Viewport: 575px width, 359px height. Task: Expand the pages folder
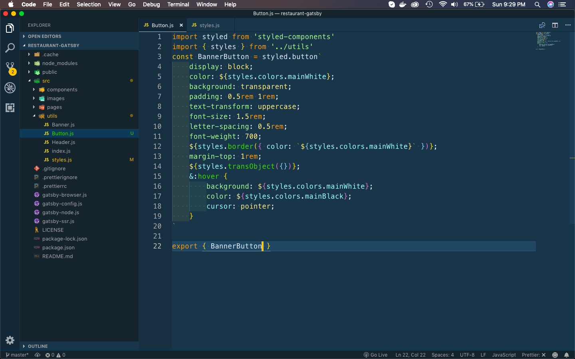coord(79,107)
